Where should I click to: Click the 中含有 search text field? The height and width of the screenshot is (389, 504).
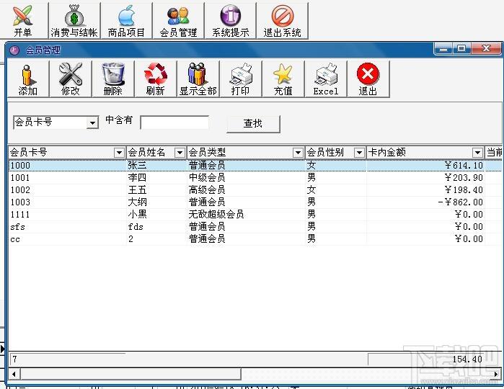(x=174, y=122)
